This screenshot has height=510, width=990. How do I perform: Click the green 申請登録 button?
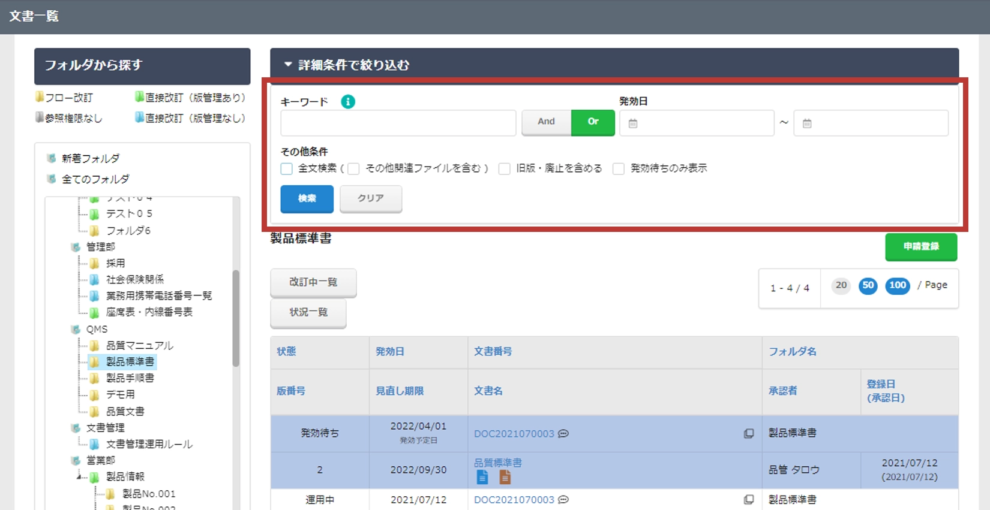[921, 246]
